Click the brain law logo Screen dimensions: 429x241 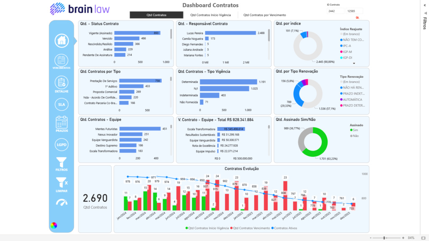coord(80,9)
